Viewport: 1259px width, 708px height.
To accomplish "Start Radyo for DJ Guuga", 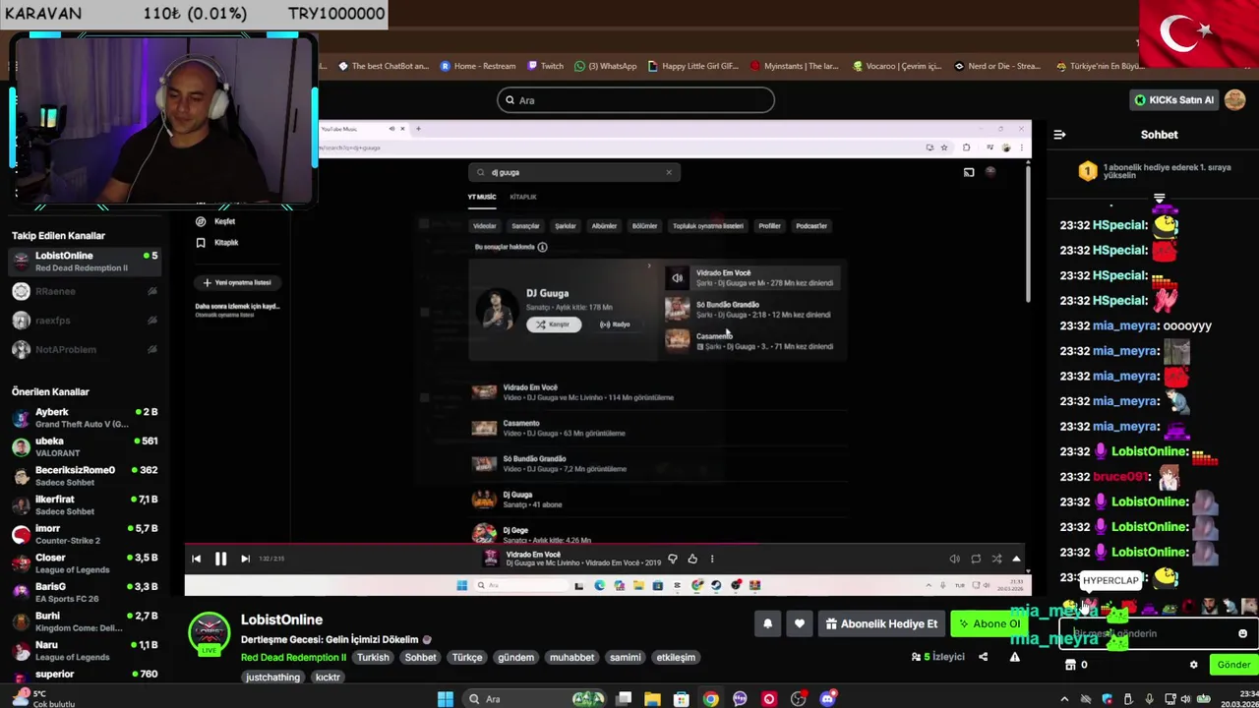I will pyautogui.click(x=615, y=324).
